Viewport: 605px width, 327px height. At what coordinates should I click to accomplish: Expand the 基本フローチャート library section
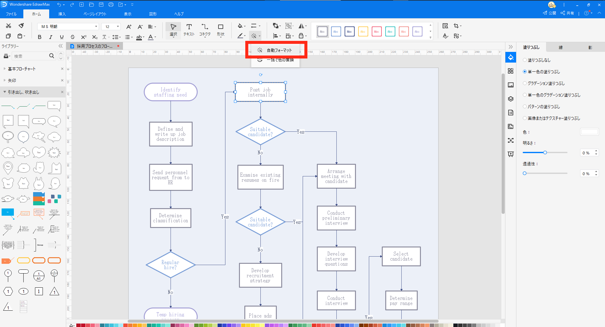click(21, 69)
